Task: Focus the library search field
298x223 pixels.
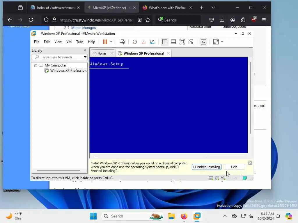Action: (57, 57)
